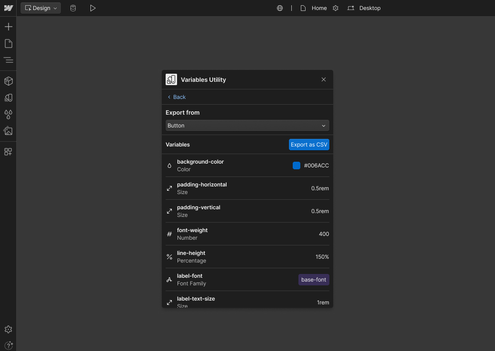Image resolution: width=495 pixels, height=351 pixels.
Task: Click the size icon beside padding-horizontal
Action: pos(169,188)
